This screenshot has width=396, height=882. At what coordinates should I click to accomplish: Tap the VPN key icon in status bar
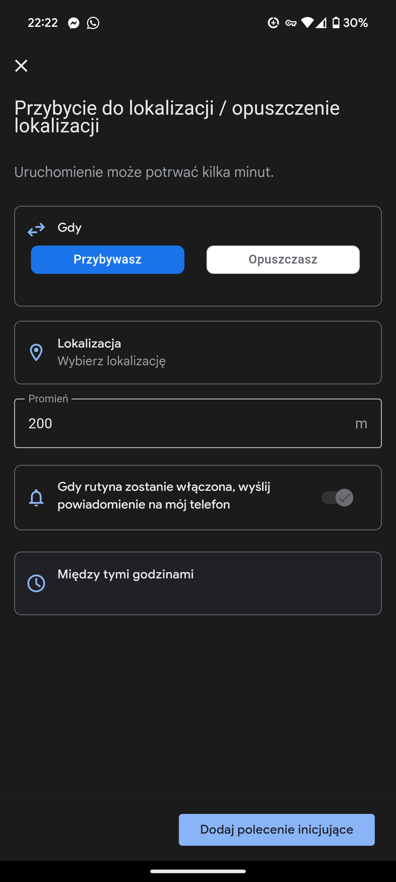click(x=291, y=23)
